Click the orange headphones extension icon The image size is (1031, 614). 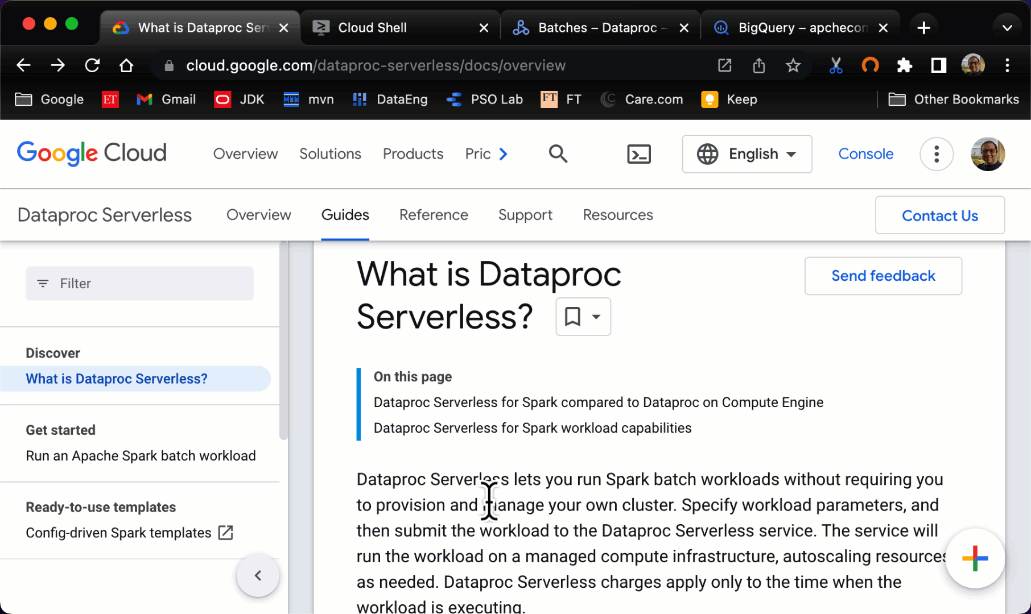(x=870, y=65)
